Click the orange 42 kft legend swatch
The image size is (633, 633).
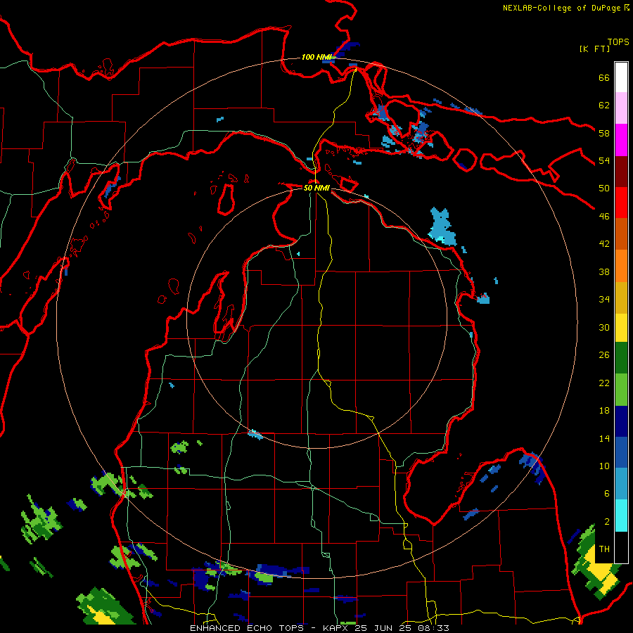tap(621, 266)
